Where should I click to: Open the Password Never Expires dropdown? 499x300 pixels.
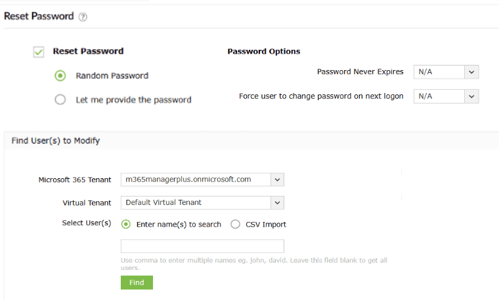446,72
